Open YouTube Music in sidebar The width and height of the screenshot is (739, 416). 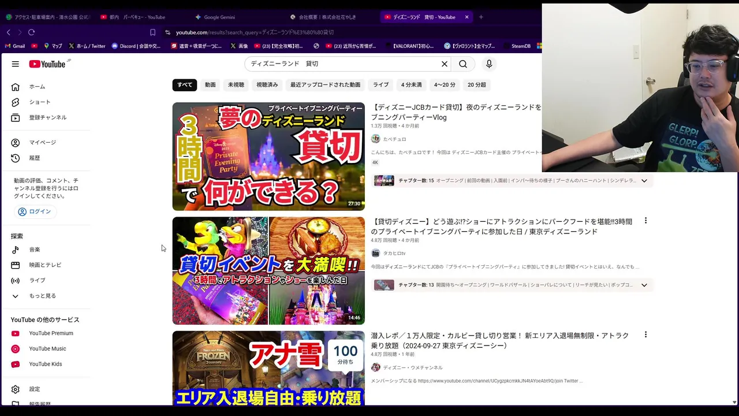[46, 349]
